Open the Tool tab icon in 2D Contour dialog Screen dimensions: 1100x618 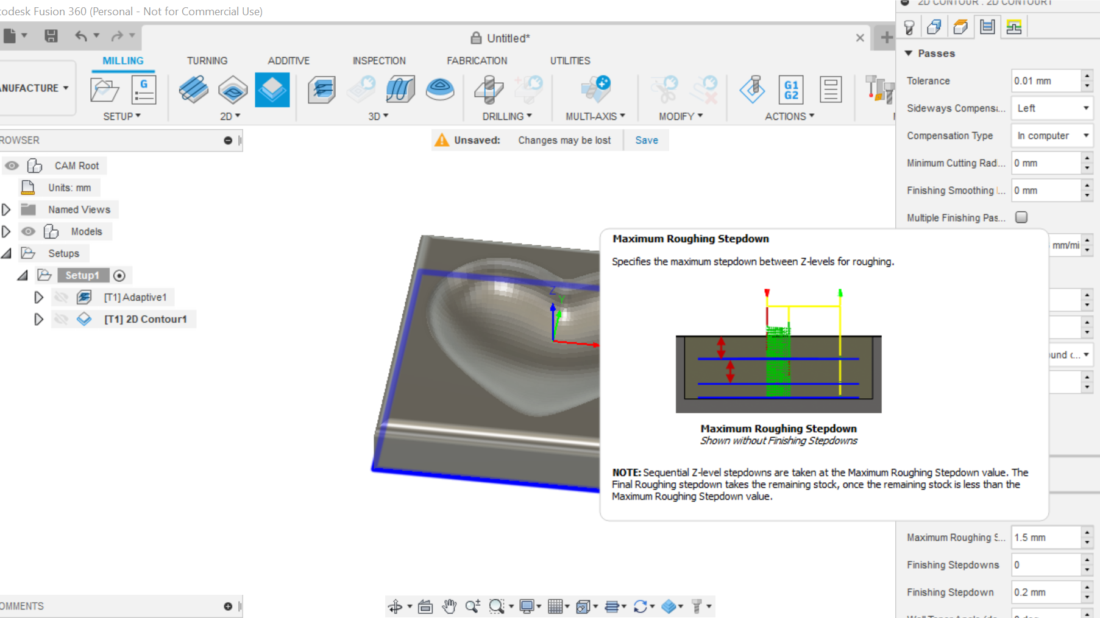pos(909,27)
